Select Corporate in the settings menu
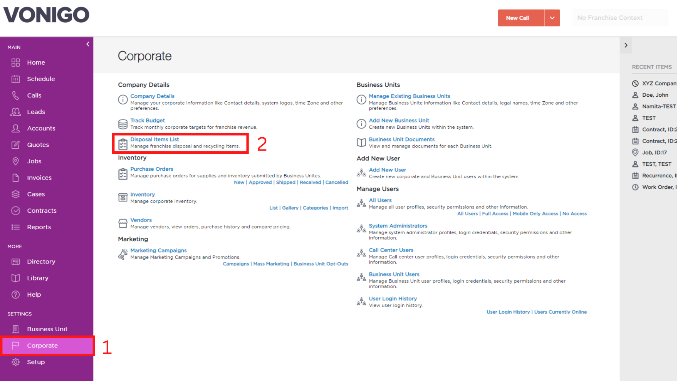 coord(47,346)
